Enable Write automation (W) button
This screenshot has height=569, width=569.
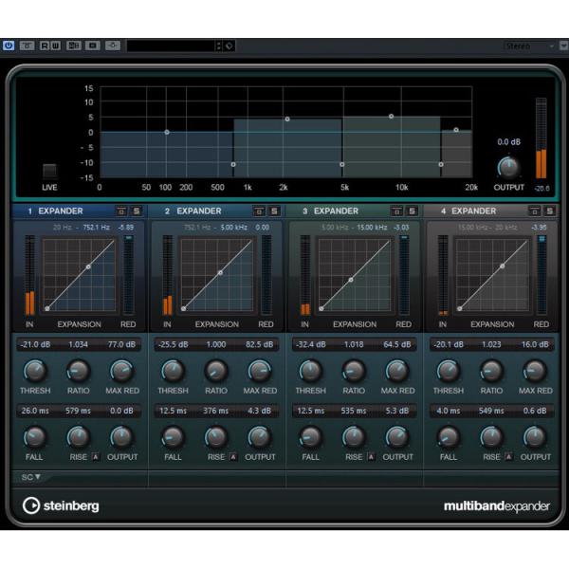click(x=56, y=46)
